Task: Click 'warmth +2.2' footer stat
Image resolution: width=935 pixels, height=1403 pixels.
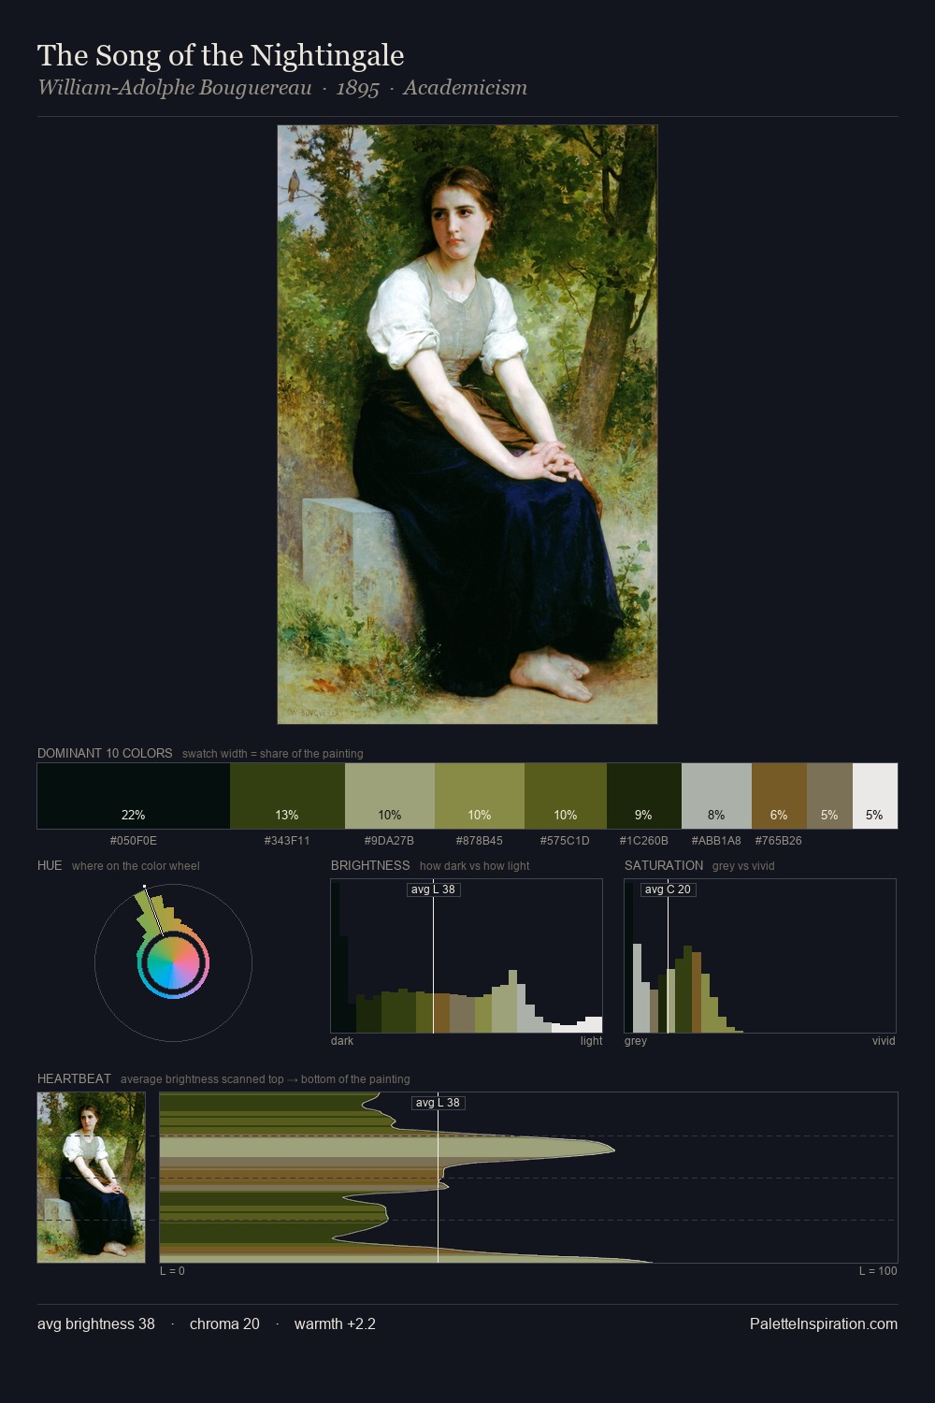Action: [x=335, y=1324]
